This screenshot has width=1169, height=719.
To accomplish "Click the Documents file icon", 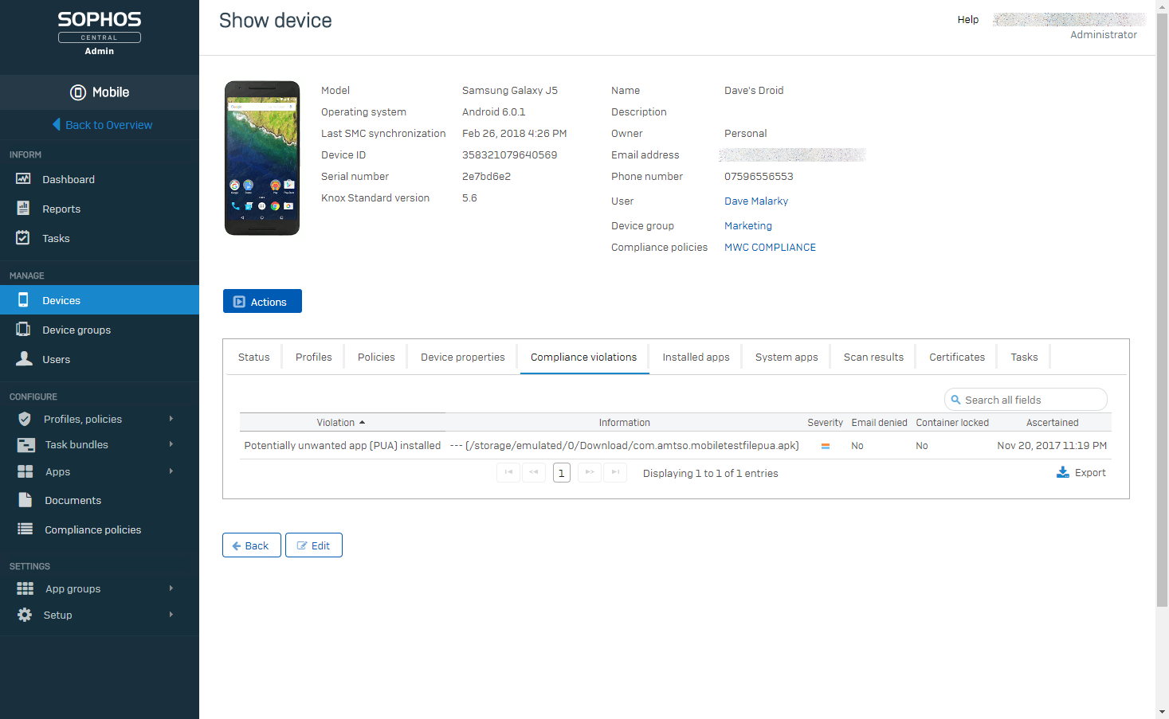I will tap(25, 500).
